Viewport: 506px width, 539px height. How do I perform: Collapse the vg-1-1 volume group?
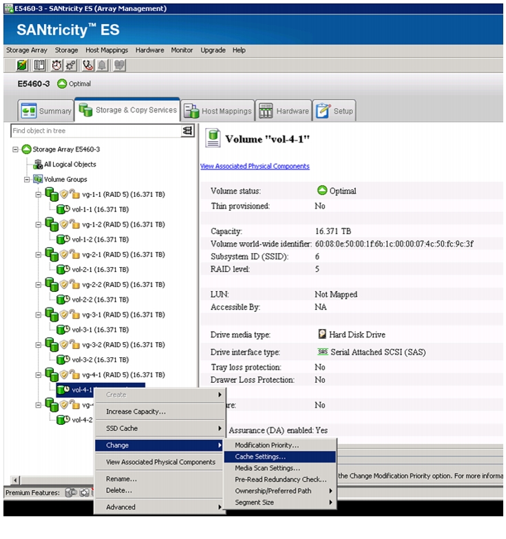tap(38, 195)
